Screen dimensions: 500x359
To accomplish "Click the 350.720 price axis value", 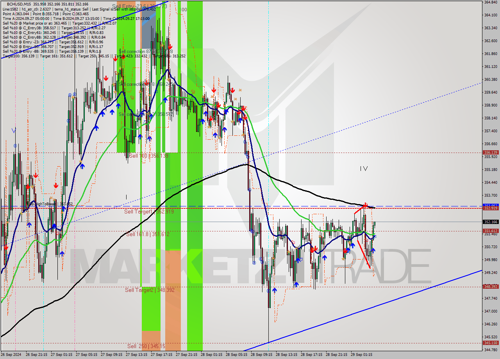I will 491,247.
